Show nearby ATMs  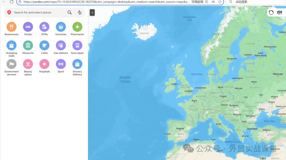point(44,27)
